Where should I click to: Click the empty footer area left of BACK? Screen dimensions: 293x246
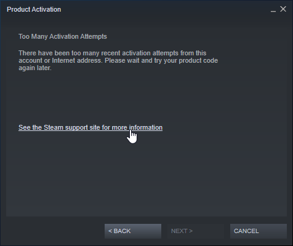(x=54, y=231)
